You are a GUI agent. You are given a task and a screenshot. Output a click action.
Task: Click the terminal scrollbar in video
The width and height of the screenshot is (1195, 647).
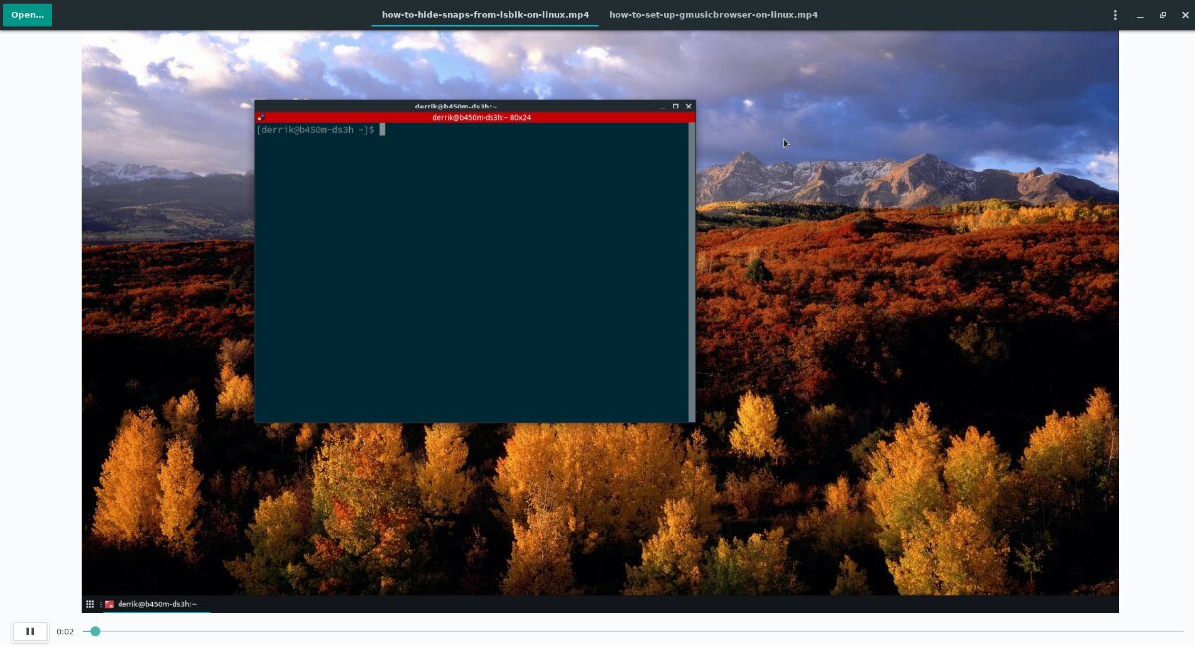click(x=691, y=273)
